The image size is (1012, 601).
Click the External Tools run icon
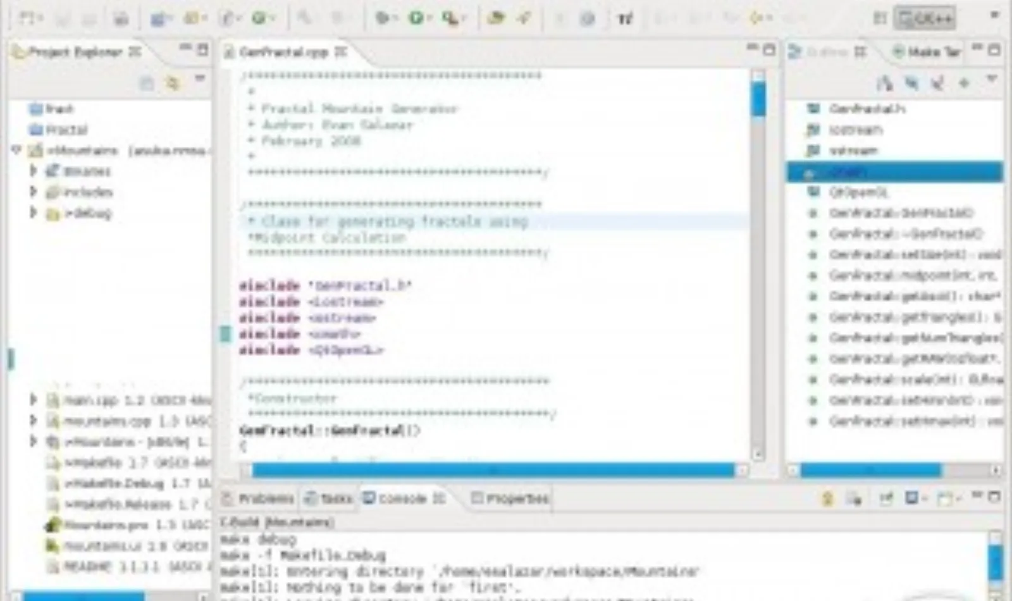coord(450,18)
